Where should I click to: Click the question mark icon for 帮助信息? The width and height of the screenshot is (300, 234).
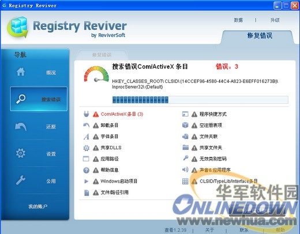click(x=86, y=170)
